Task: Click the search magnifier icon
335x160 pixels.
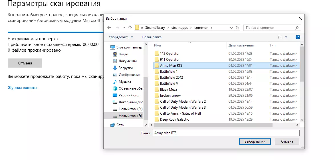Action: pos(297,28)
